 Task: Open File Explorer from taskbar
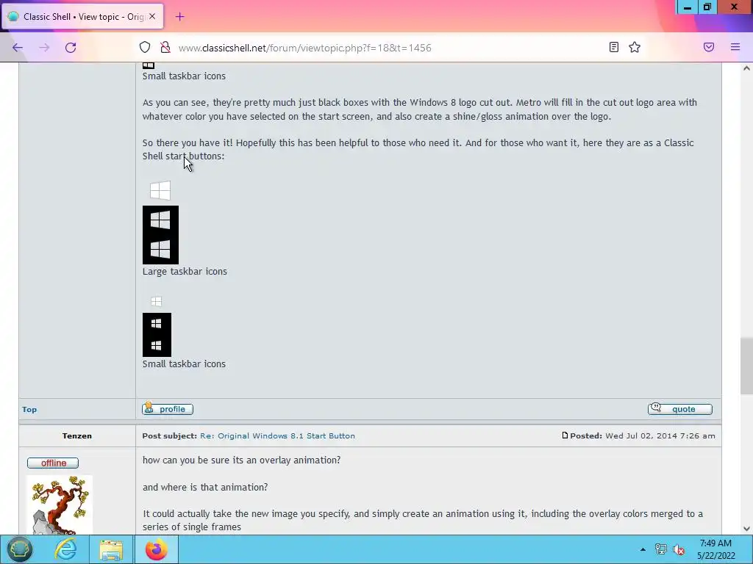pos(111,549)
